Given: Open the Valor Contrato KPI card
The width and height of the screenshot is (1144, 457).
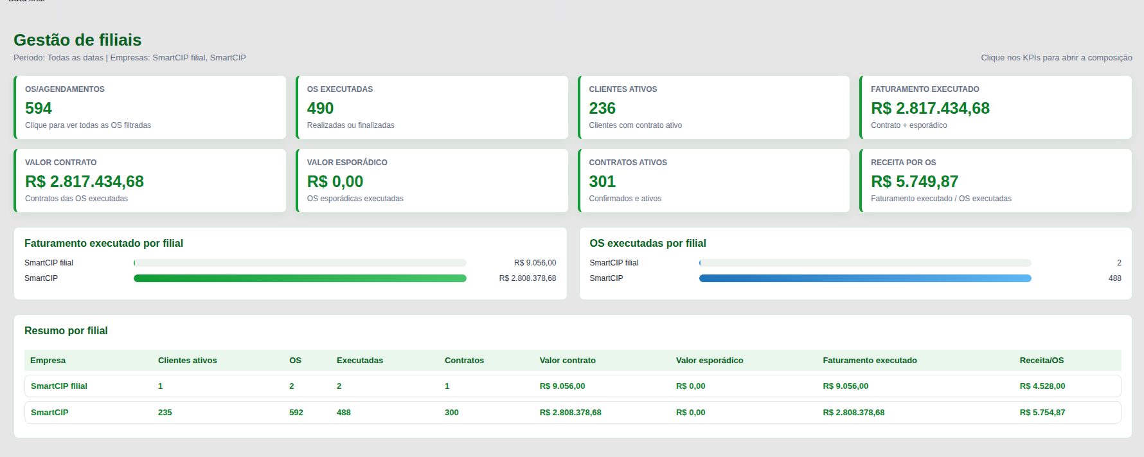Looking at the screenshot, I should point(150,181).
